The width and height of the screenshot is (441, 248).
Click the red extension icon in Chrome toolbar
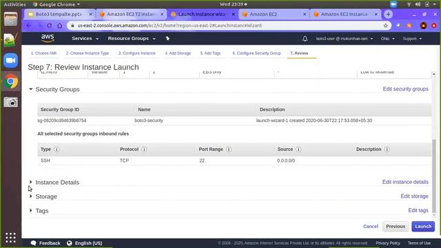coord(434,25)
